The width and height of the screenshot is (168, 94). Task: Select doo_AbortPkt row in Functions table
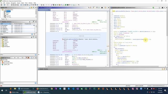(x=18, y=27)
